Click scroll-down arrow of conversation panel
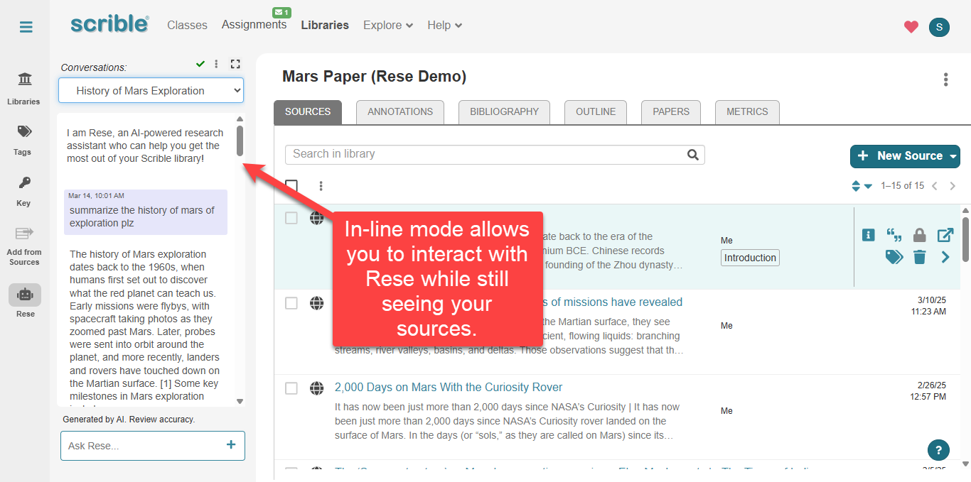The width and height of the screenshot is (971, 482). pyautogui.click(x=240, y=401)
